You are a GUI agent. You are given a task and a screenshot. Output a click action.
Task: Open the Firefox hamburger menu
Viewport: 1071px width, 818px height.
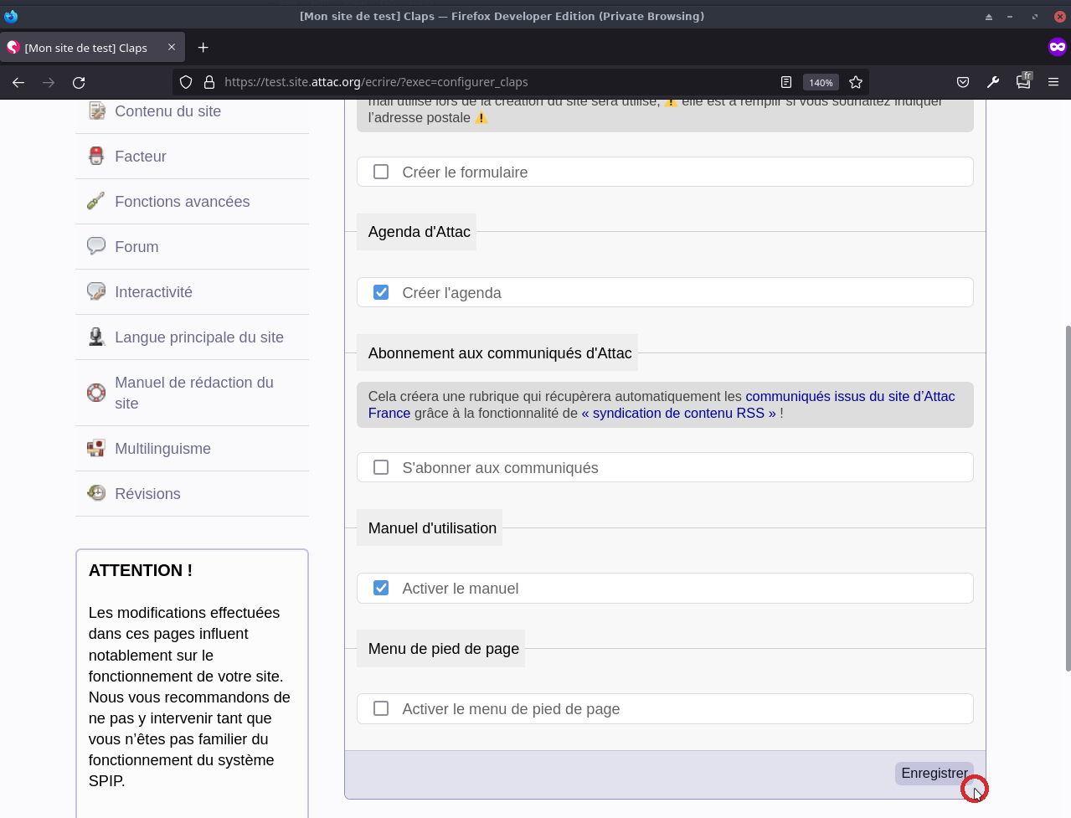click(x=1053, y=82)
